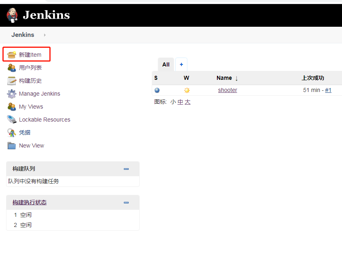The width and height of the screenshot is (342, 261).
Task: Click the sunny weather icon for shooter
Action: pos(187,90)
